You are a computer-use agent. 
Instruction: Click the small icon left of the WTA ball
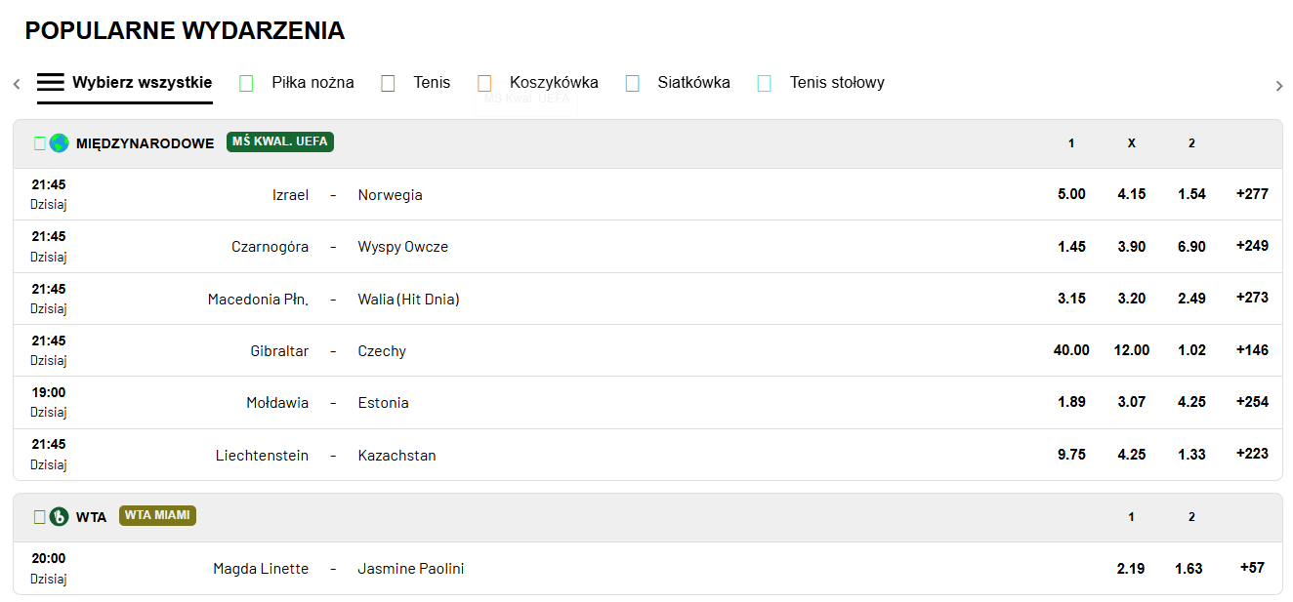coord(40,517)
